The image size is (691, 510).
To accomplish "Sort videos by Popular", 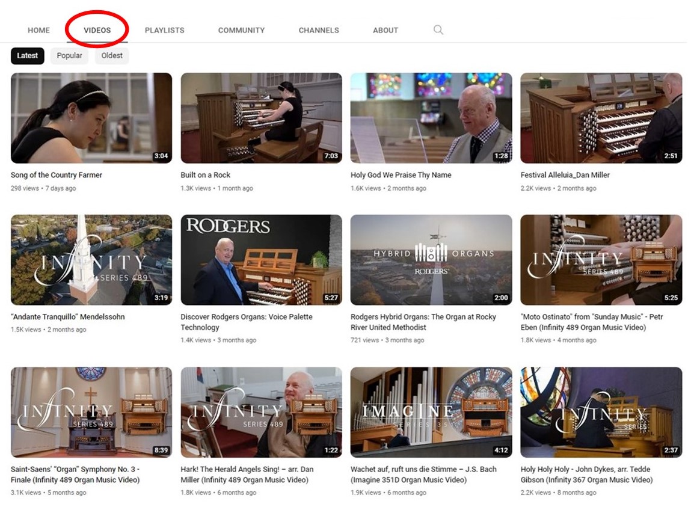I will coord(69,55).
